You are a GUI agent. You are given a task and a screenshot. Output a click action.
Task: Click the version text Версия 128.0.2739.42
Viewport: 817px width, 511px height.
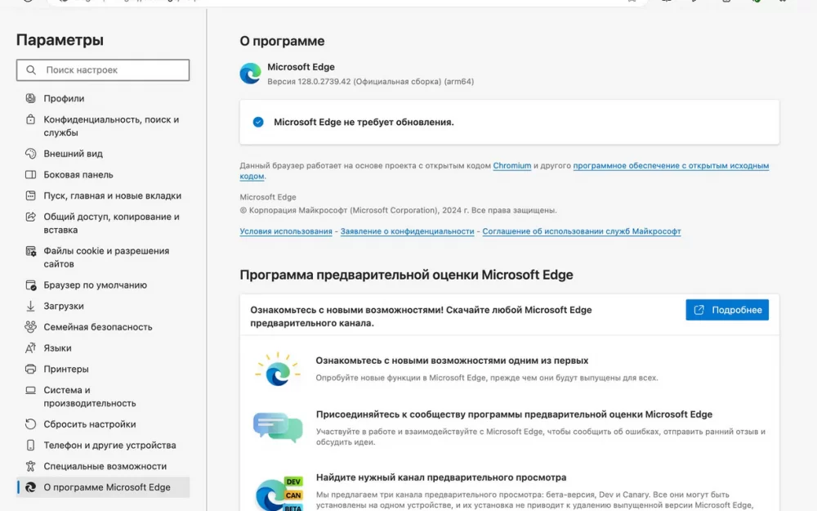370,81
